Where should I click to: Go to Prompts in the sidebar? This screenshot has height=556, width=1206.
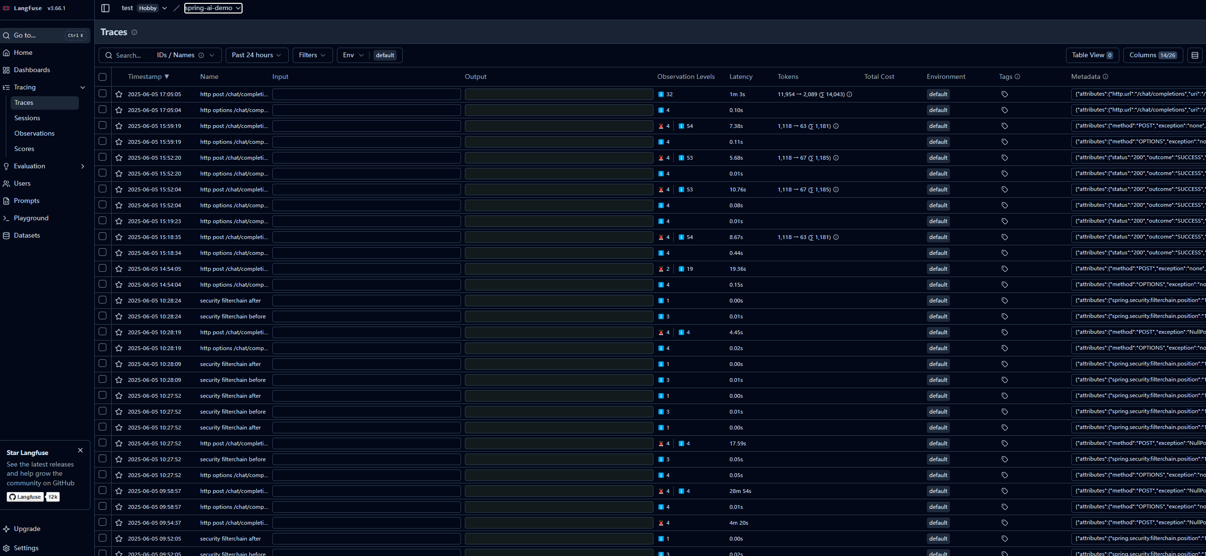coord(26,201)
